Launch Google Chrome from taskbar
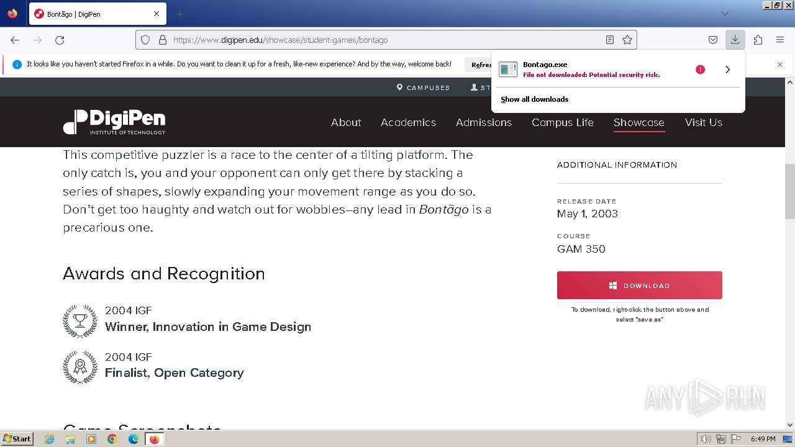Image resolution: width=795 pixels, height=447 pixels. (112, 439)
